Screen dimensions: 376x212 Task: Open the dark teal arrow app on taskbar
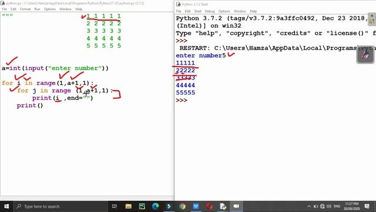[169, 206]
